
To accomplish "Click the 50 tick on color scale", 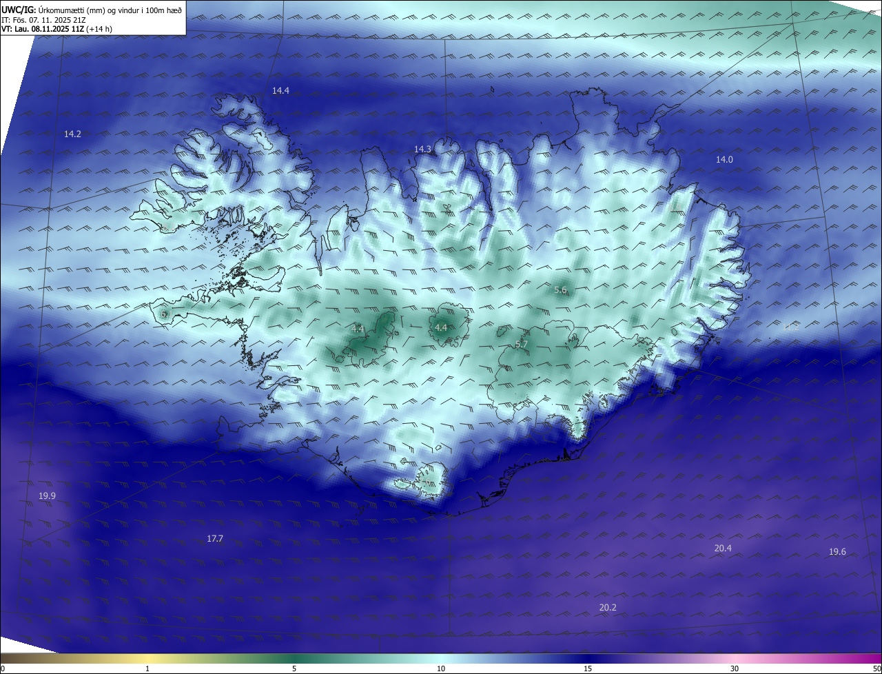I will [876, 668].
